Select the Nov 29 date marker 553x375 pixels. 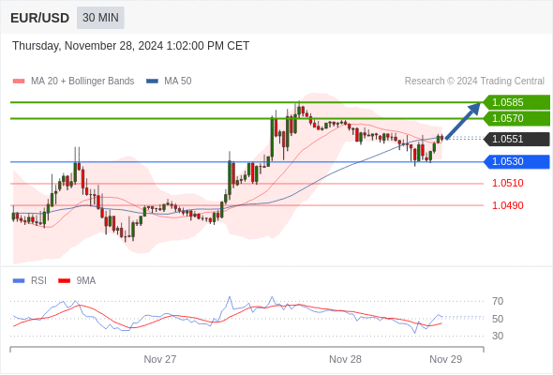446,359
